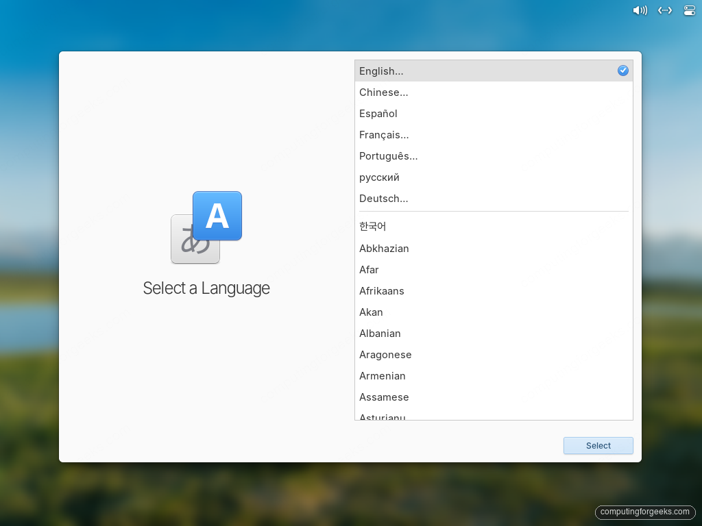Viewport: 702px width, 526px height.
Task: Pick Português as the language
Action: coord(494,156)
